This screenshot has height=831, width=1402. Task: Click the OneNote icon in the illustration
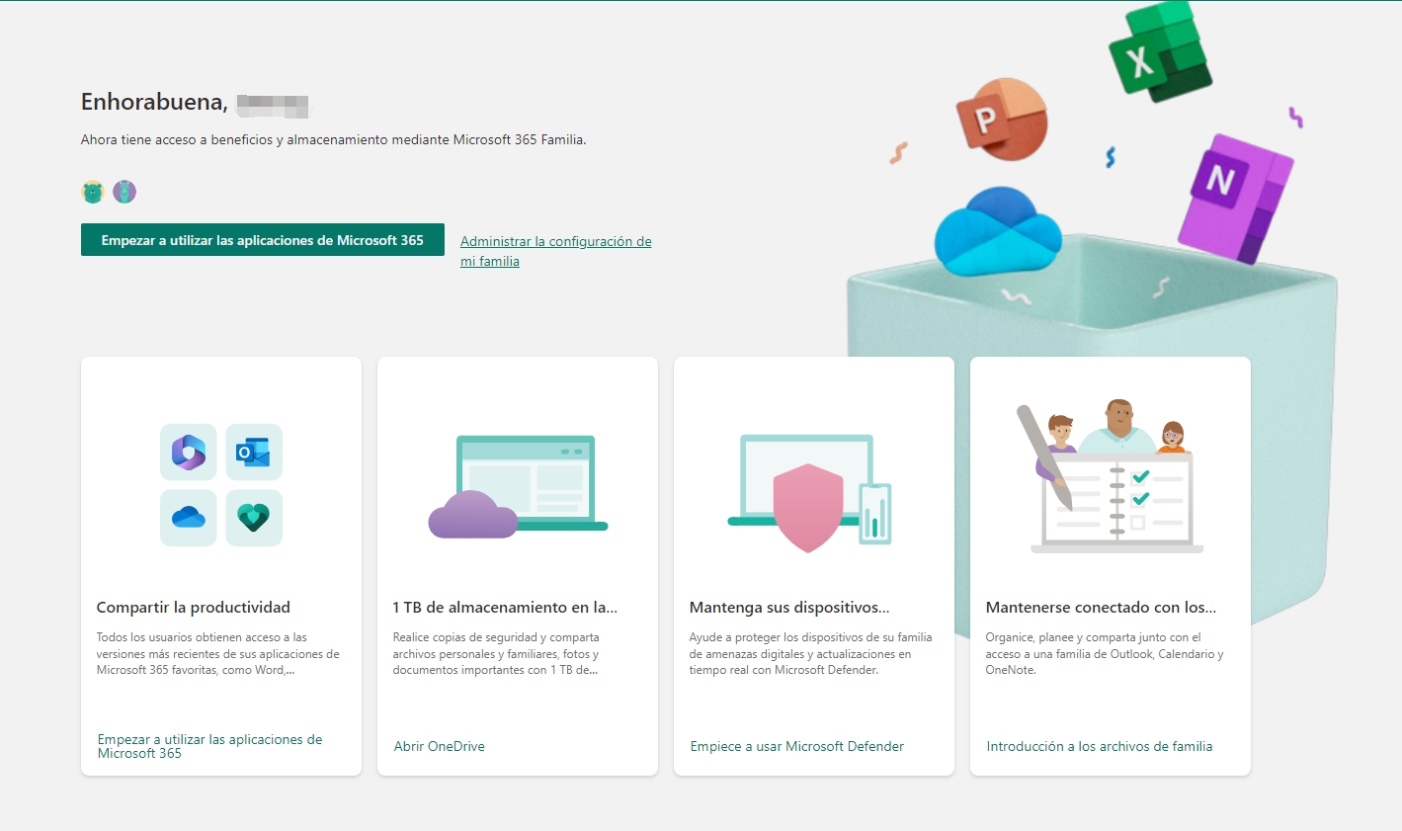click(1235, 198)
